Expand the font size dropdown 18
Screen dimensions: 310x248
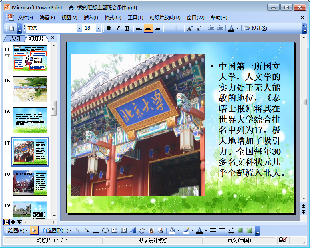pos(99,28)
